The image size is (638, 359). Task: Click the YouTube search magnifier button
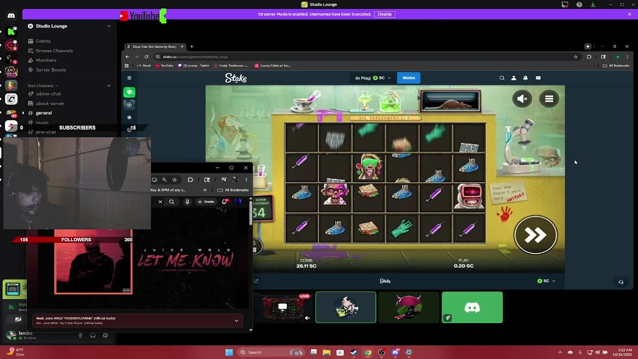coord(171,201)
